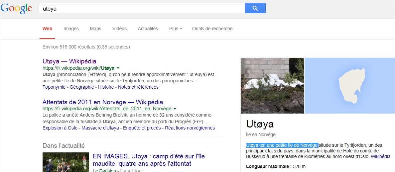
Task: Follow the Toponymie sublink
Action: pyautogui.click(x=54, y=87)
